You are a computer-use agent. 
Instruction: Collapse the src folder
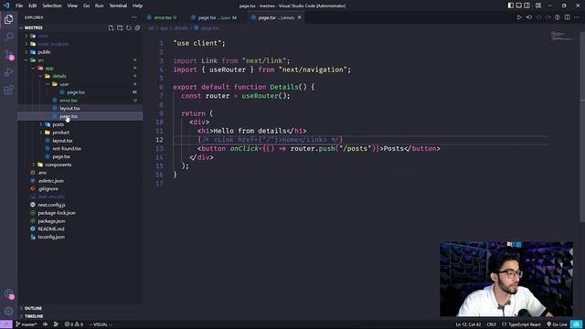[x=80, y=60]
